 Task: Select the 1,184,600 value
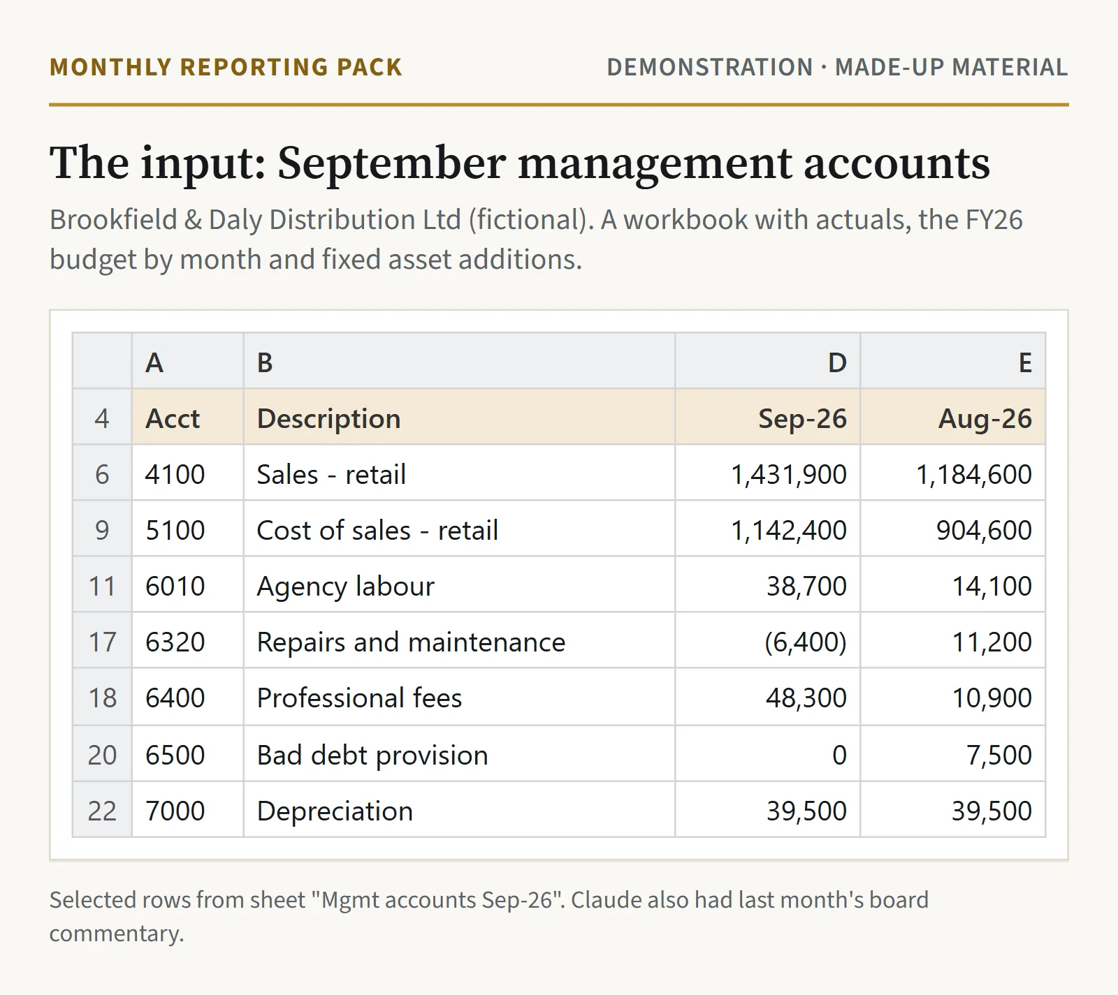[952, 473]
